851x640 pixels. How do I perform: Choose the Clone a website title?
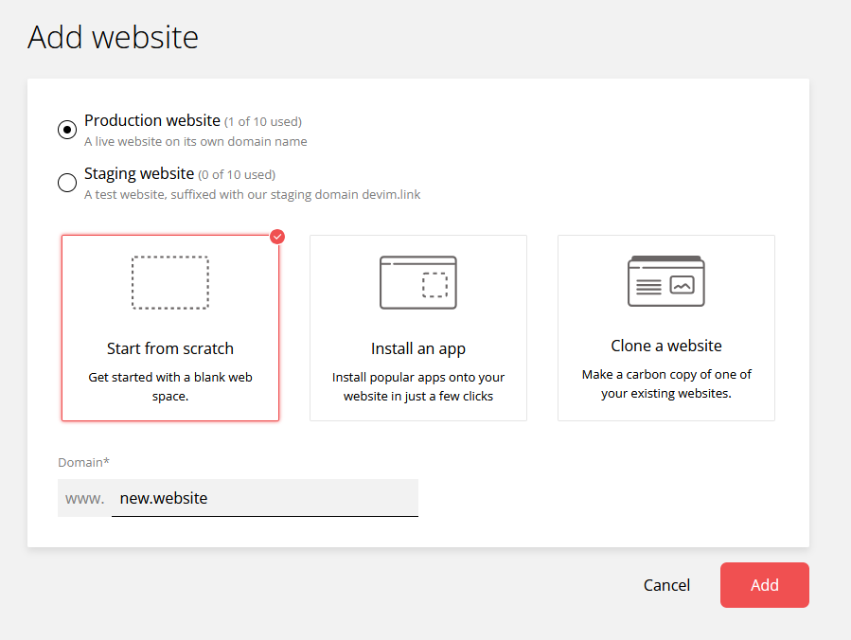(x=666, y=346)
